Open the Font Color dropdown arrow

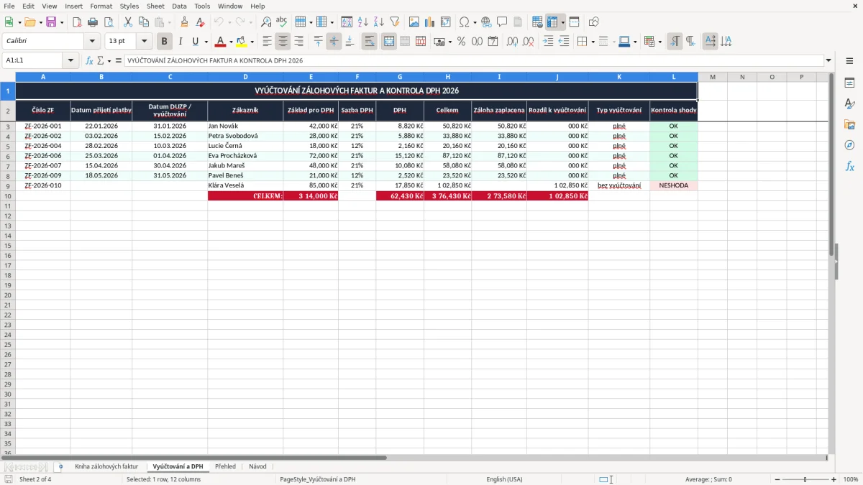231,42
